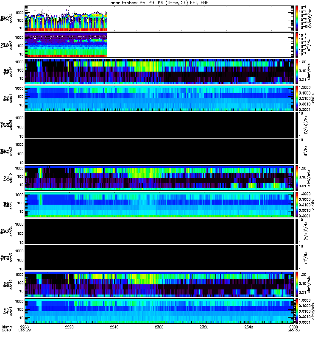Click the 2340 time axis tick label

click(x=249, y=327)
